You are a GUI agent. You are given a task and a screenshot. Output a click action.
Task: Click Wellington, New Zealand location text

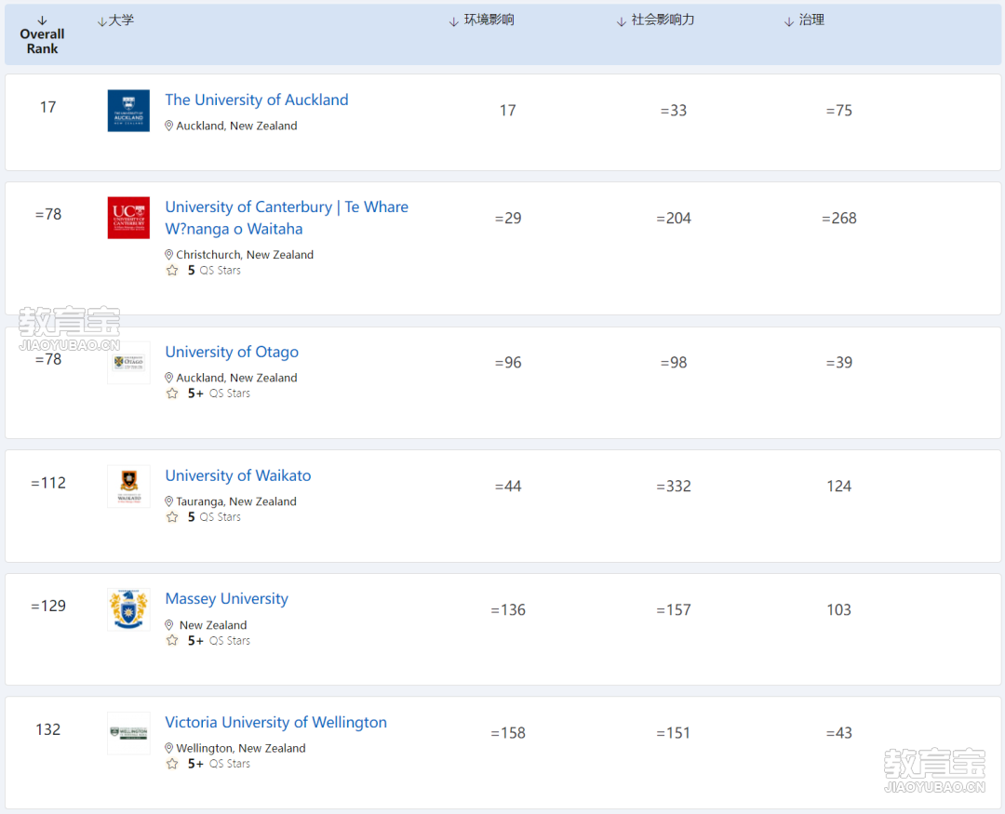click(241, 748)
